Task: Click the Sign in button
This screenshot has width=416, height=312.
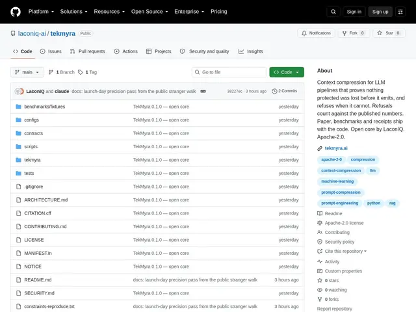Action: (354, 12)
